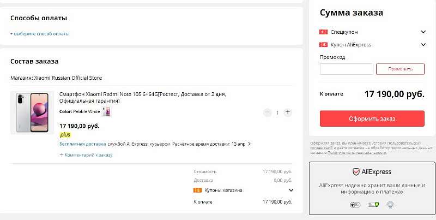Click the orange Купоны магазина coupon icon
This screenshot has height=220, width=436.
(x=197, y=190)
